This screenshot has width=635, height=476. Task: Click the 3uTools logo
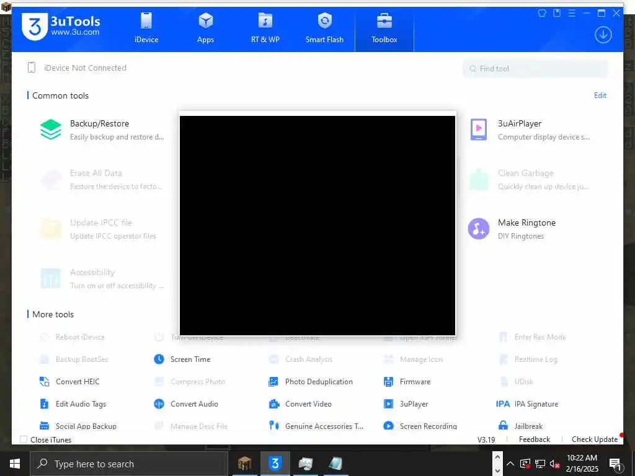61,27
